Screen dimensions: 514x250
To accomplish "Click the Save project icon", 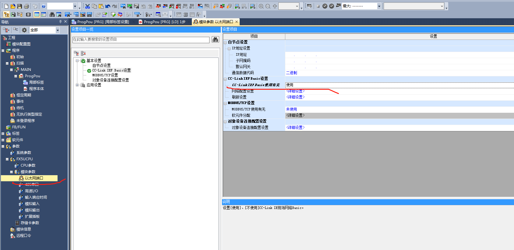I will (x=19, y=6).
